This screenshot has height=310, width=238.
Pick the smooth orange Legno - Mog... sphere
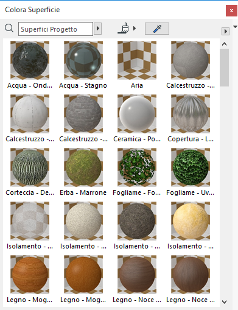[x=83, y=275]
